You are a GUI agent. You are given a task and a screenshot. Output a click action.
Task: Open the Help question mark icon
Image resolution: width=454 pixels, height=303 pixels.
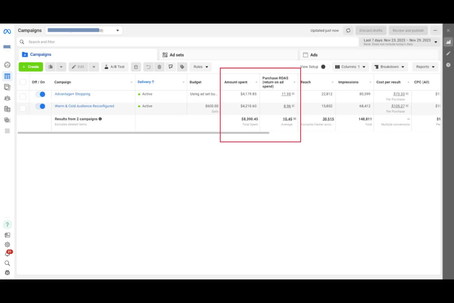click(7, 224)
